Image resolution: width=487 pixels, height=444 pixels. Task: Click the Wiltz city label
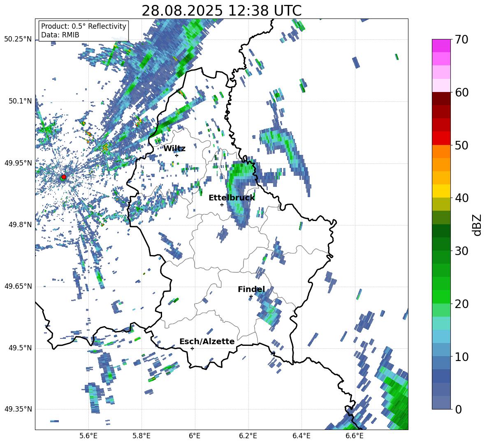[174, 149]
